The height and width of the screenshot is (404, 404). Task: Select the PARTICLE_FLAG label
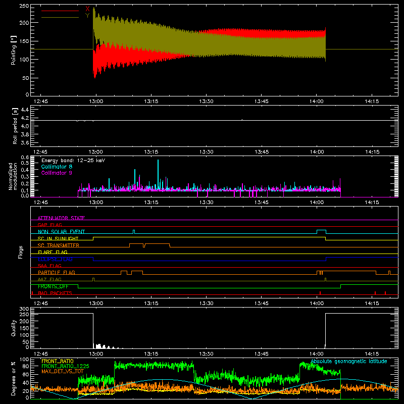pyautogui.click(x=57, y=272)
